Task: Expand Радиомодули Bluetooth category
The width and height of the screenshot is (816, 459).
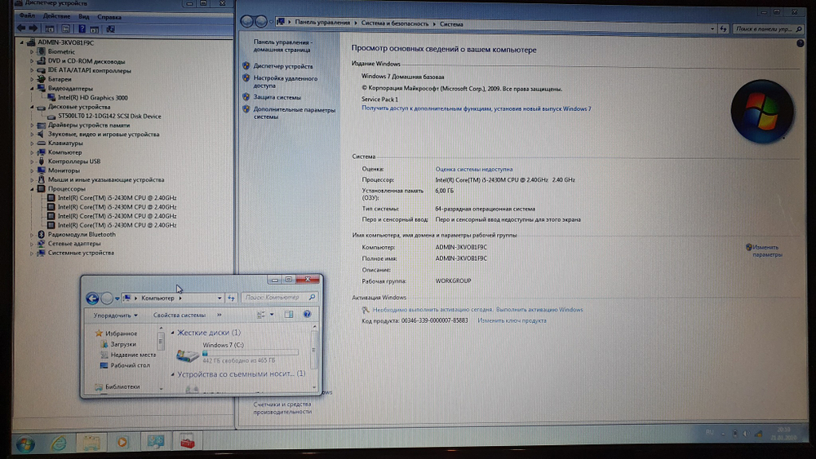Action: point(32,235)
